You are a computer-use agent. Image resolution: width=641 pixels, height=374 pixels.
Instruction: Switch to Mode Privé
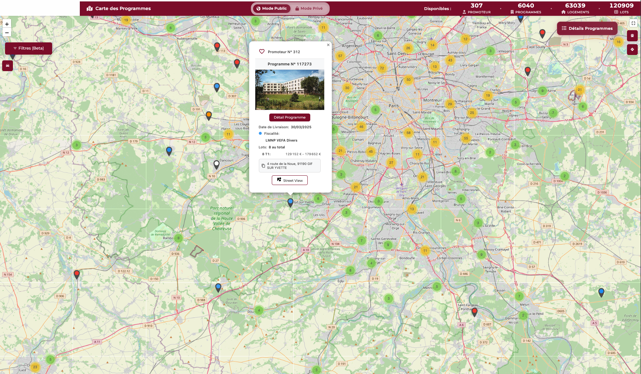[x=309, y=8]
